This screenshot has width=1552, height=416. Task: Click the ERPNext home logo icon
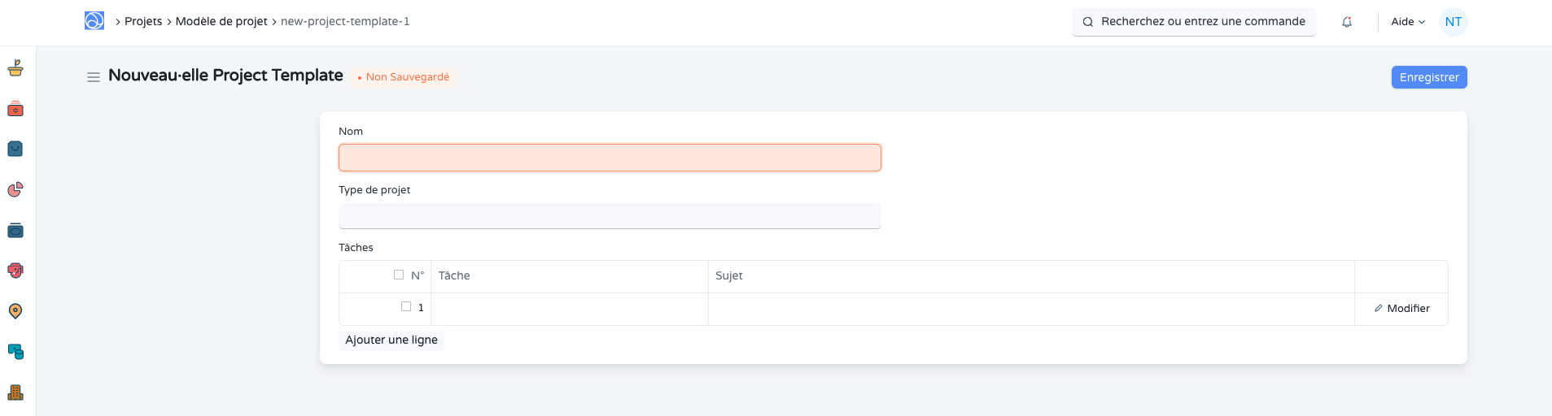pos(94,21)
